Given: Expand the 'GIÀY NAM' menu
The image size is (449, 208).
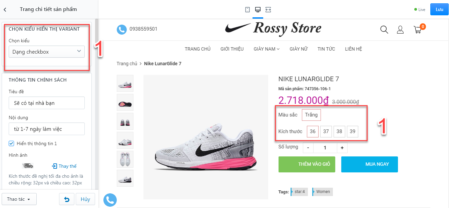Looking at the screenshot, I should click(267, 49).
